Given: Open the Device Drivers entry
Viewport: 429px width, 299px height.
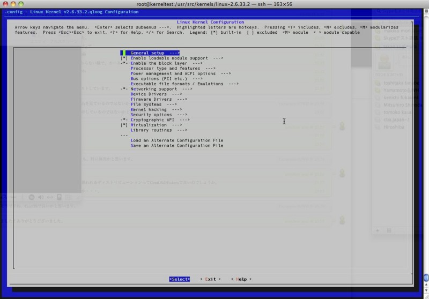Looking at the screenshot, I should (x=156, y=94).
